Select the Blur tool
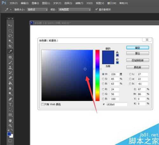The width and height of the screenshot is (159, 145). tap(10, 88)
